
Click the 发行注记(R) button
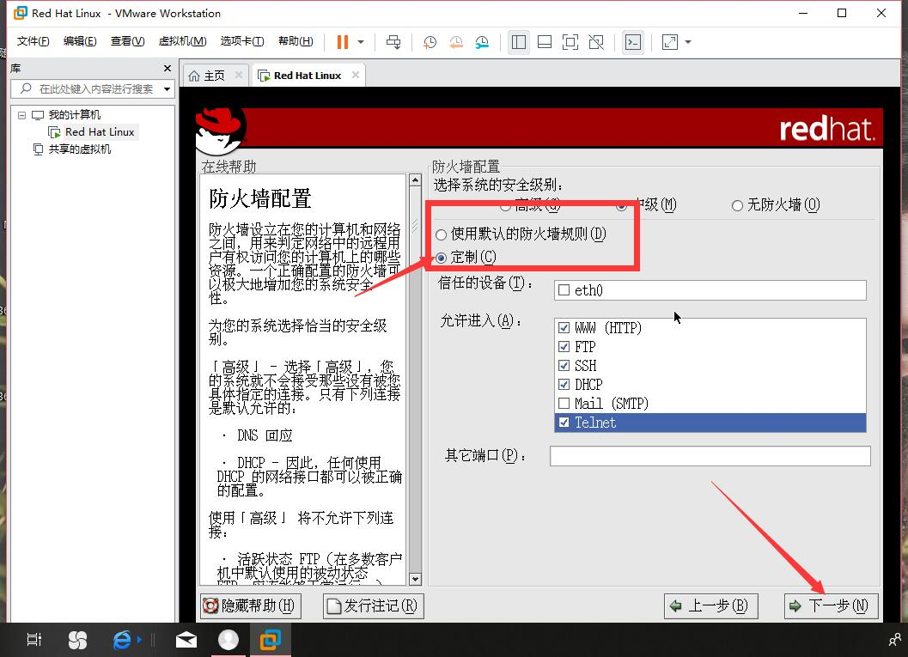374,606
